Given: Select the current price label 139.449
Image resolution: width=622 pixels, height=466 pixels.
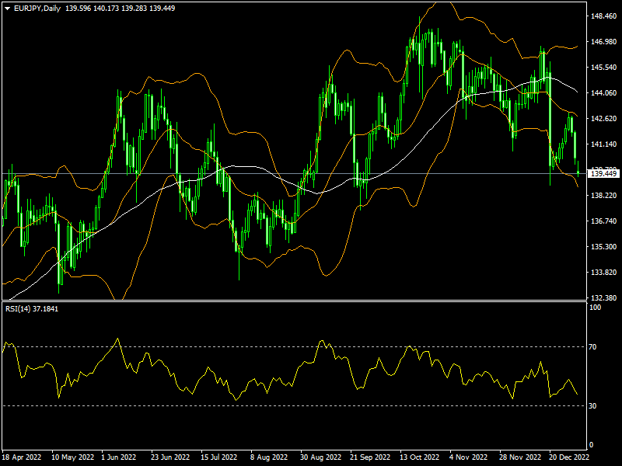Looking at the screenshot, I should pyautogui.click(x=604, y=174).
